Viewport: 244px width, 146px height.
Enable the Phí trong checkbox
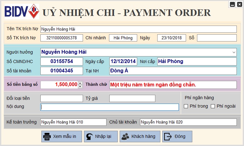point(186,106)
